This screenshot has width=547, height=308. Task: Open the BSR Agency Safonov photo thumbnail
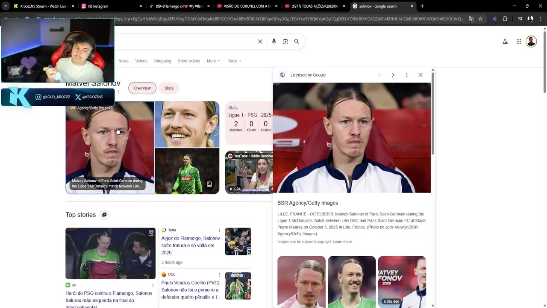click(110, 148)
